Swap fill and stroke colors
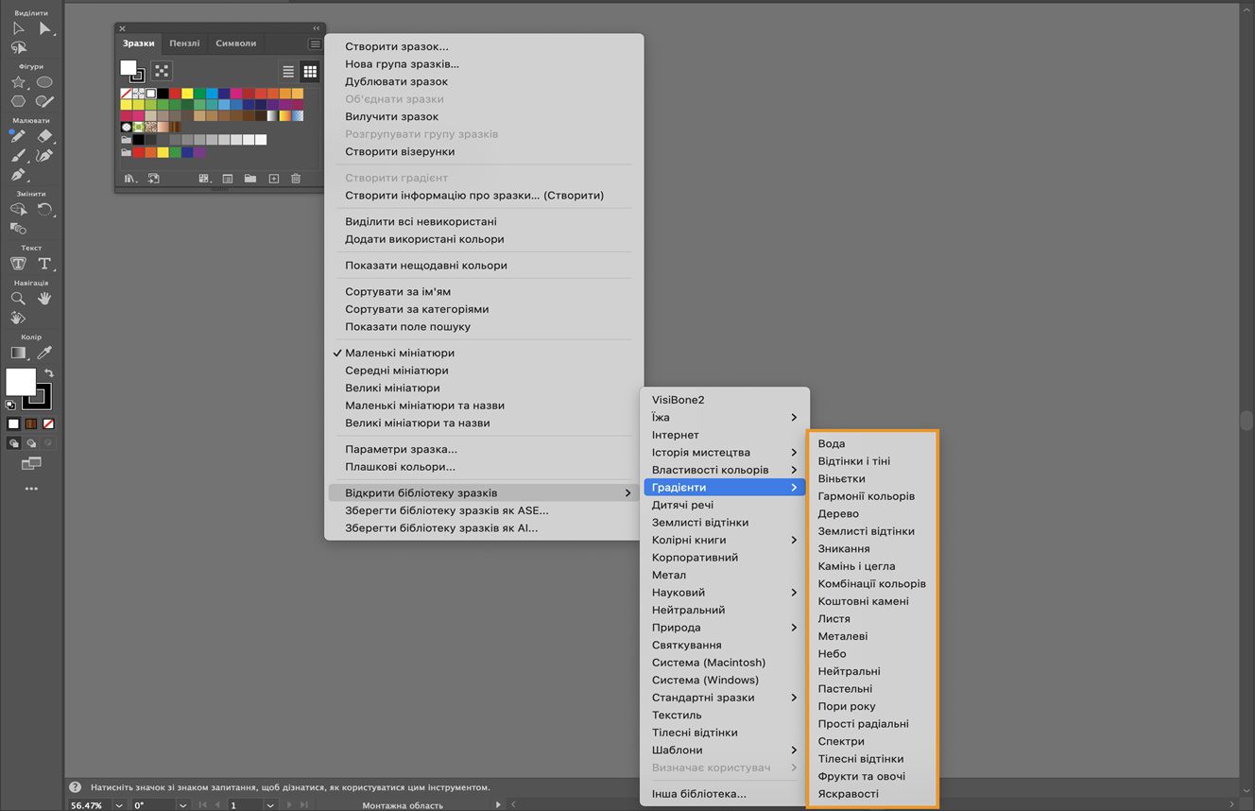 (x=49, y=373)
